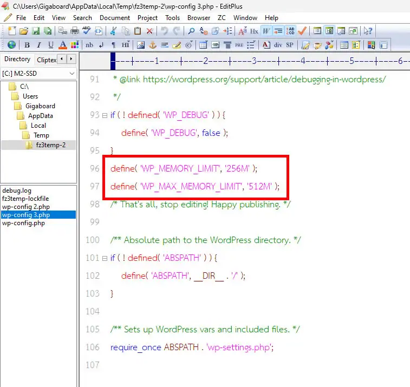Toggle word wrap W button
The image size is (410, 387).
[x=266, y=31]
